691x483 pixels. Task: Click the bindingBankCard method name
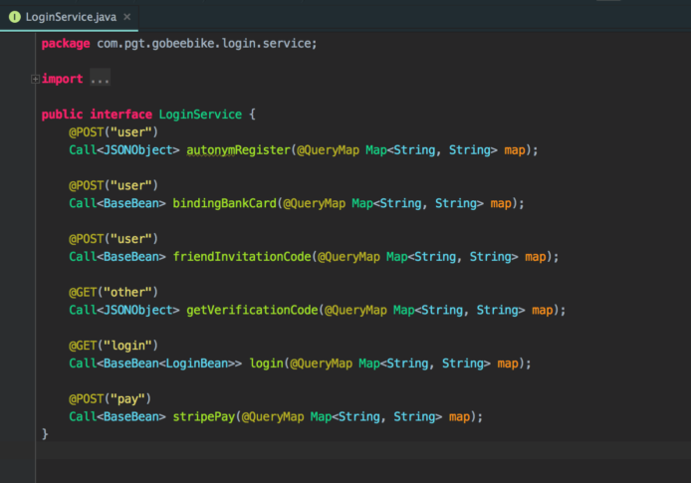coord(224,203)
